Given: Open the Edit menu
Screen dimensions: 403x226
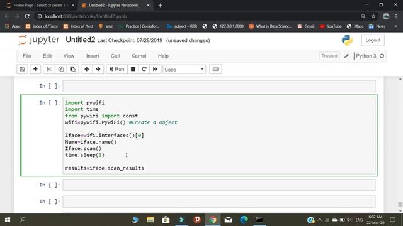Looking at the screenshot, I should point(47,56).
